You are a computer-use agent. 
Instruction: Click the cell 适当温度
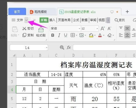coord(32,75)
